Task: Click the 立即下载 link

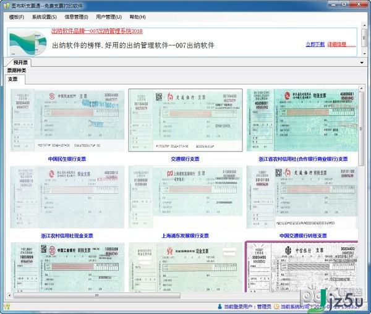Action: pos(315,45)
